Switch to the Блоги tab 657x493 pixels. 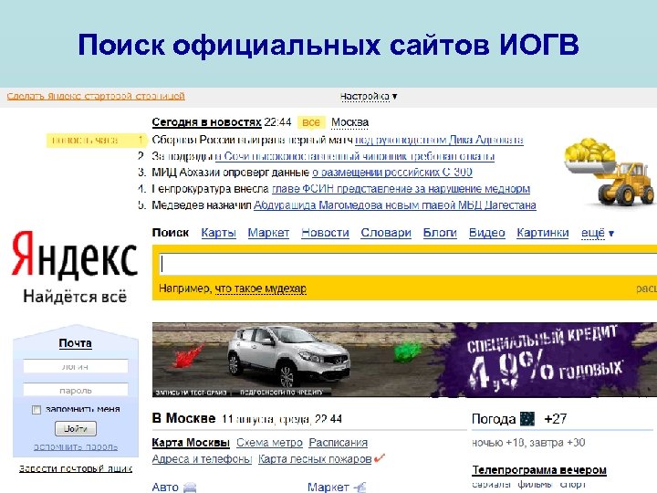(440, 233)
